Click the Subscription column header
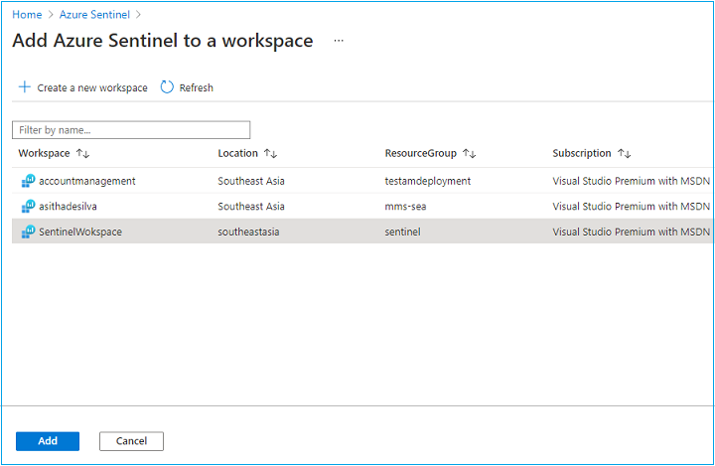The image size is (715, 466). click(581, 153)
